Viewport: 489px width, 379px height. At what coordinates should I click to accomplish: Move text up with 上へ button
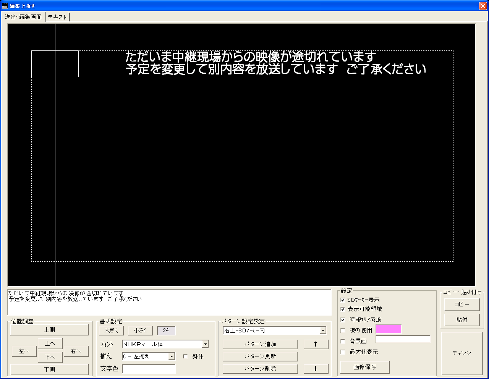(50, 343)
